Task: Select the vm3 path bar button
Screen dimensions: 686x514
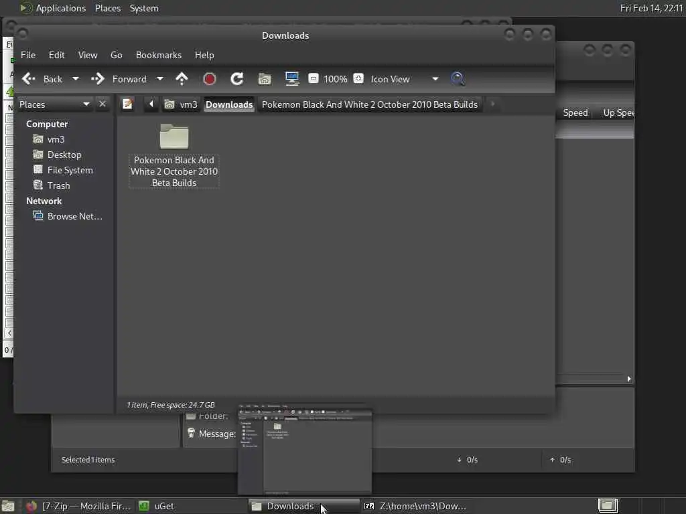Action: click(x=181, y=104)
